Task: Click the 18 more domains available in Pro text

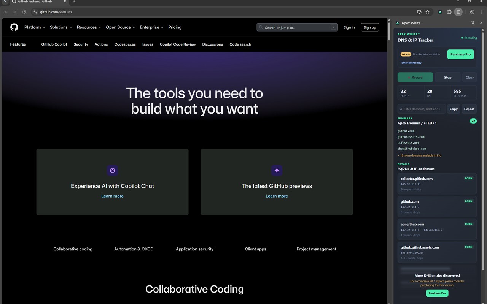Action: click(x=420, y=155)
